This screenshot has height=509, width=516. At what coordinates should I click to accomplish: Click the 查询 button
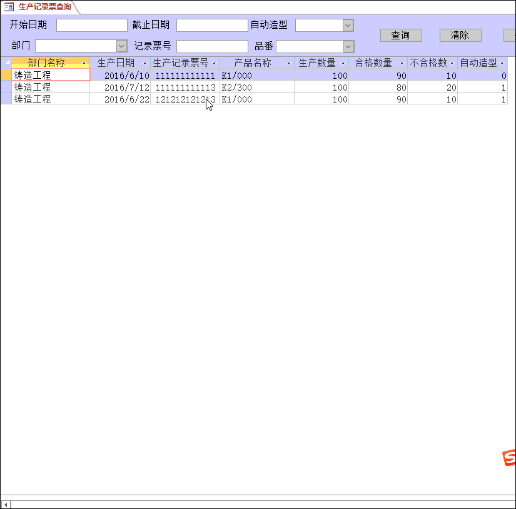click(401, 35)
